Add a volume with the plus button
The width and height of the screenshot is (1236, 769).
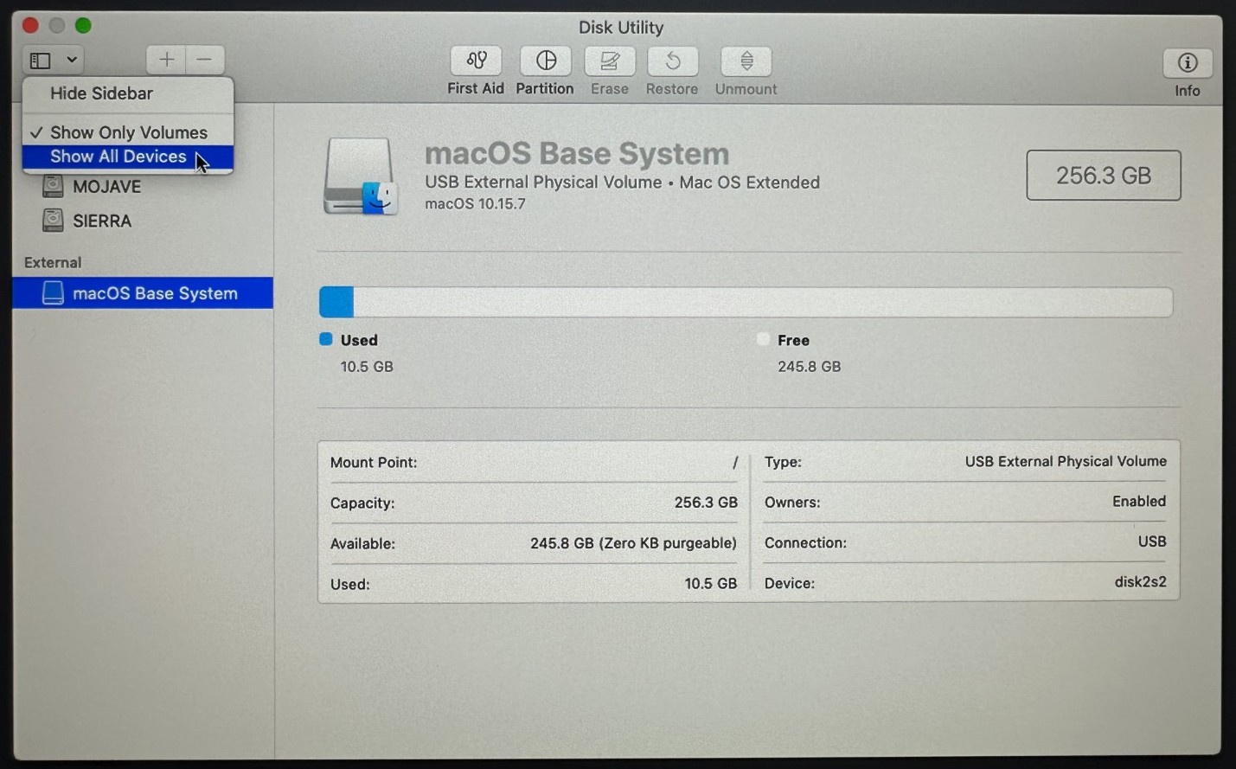coord(166,60)
